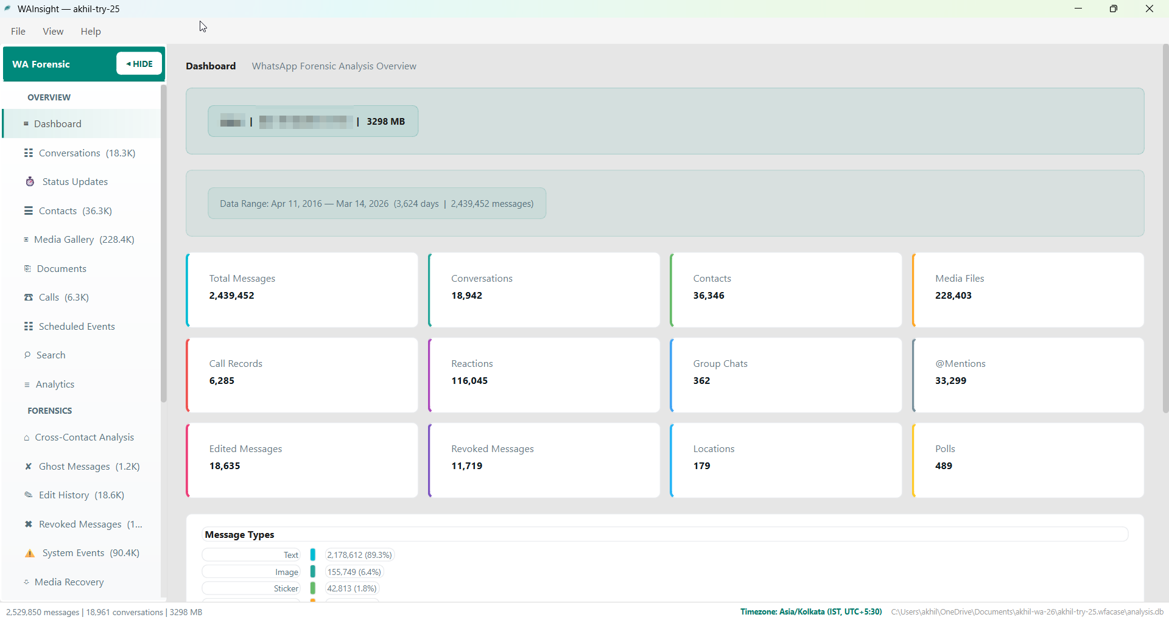Select the Reactions 116,045 card
Viewport: 1169px width, 620px height.
544,375
